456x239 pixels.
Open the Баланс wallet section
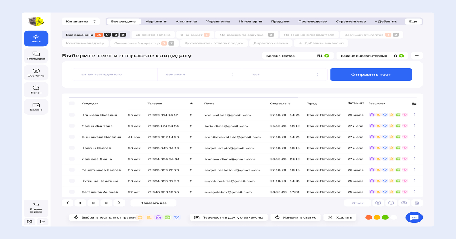[36, 107]
